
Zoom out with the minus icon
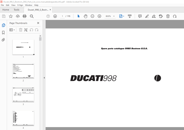coord(93,16)
